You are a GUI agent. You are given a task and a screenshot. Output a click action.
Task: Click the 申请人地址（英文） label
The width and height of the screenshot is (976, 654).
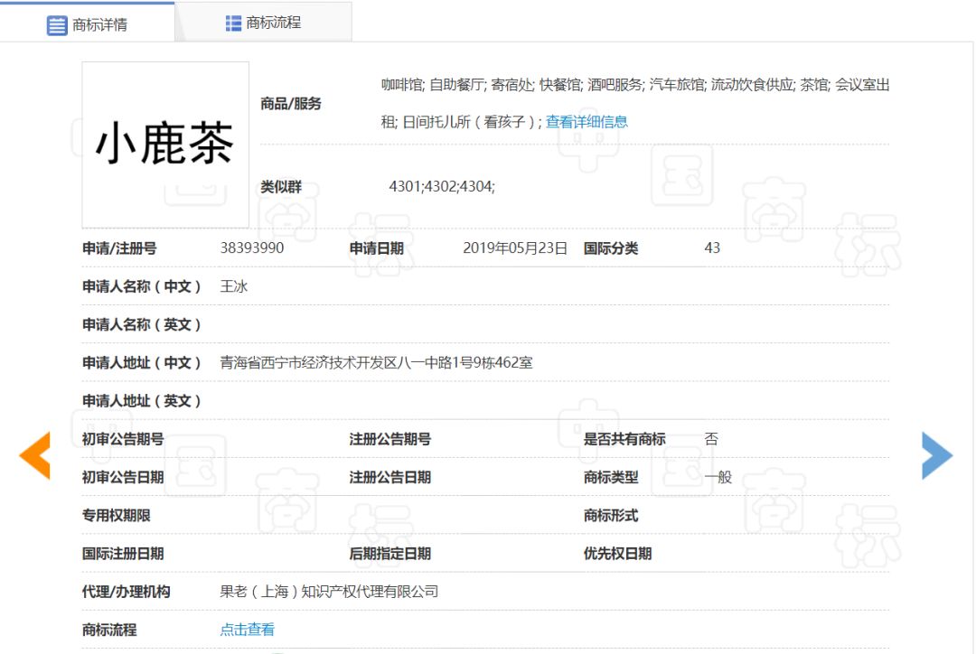[142, 401]
